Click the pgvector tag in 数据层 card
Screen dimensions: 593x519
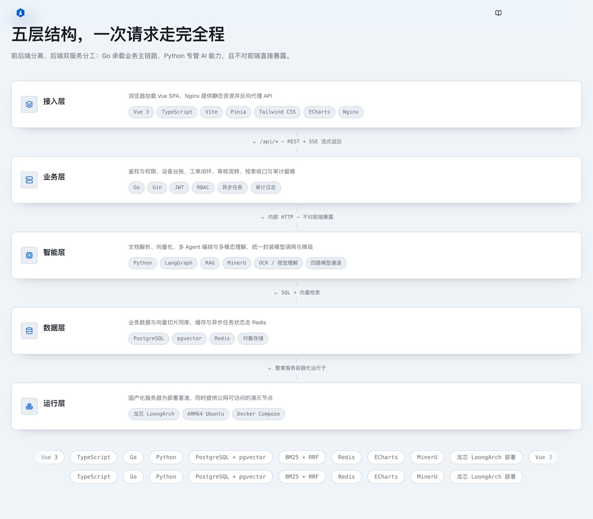click(x=189, y=339)
